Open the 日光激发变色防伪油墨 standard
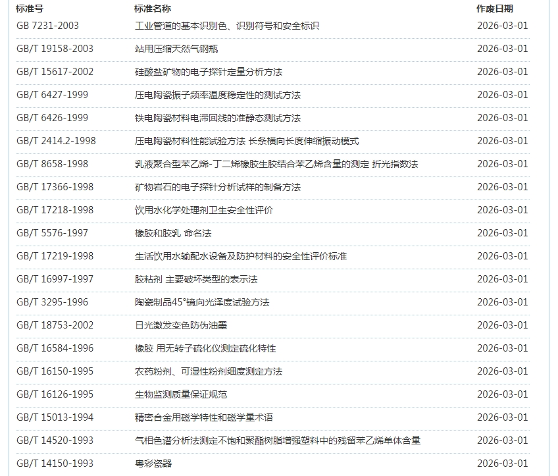The height and width of the screenshot is (476, 558). [x=181, y=325]
